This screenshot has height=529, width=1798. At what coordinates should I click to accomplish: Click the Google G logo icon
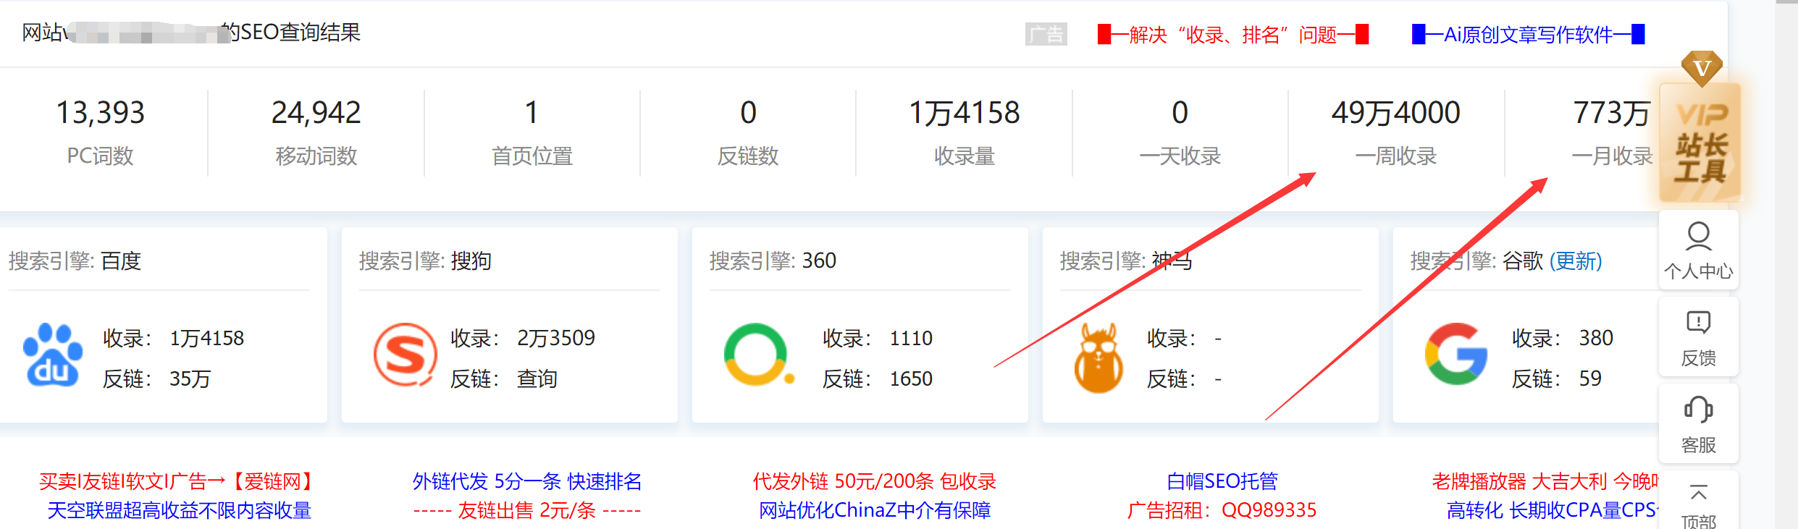coord(1455,354)
